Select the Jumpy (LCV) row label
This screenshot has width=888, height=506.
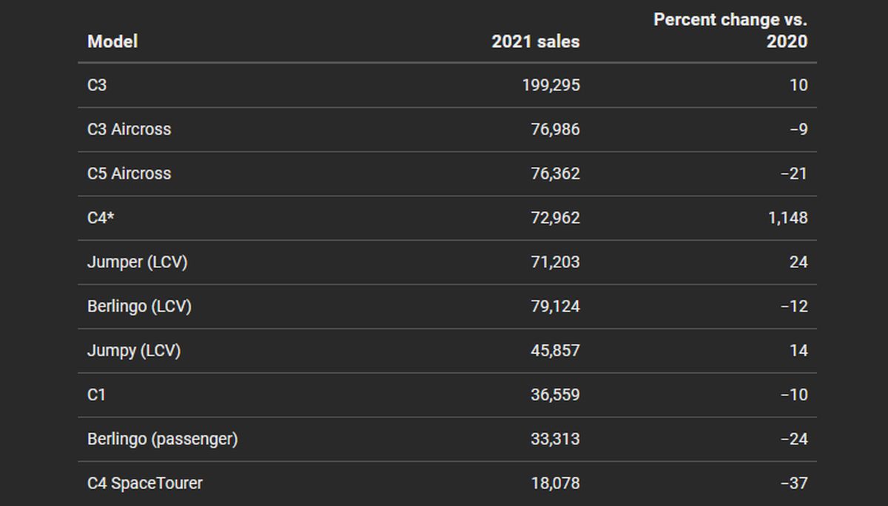pyautogui.click(x=134, y=351)
